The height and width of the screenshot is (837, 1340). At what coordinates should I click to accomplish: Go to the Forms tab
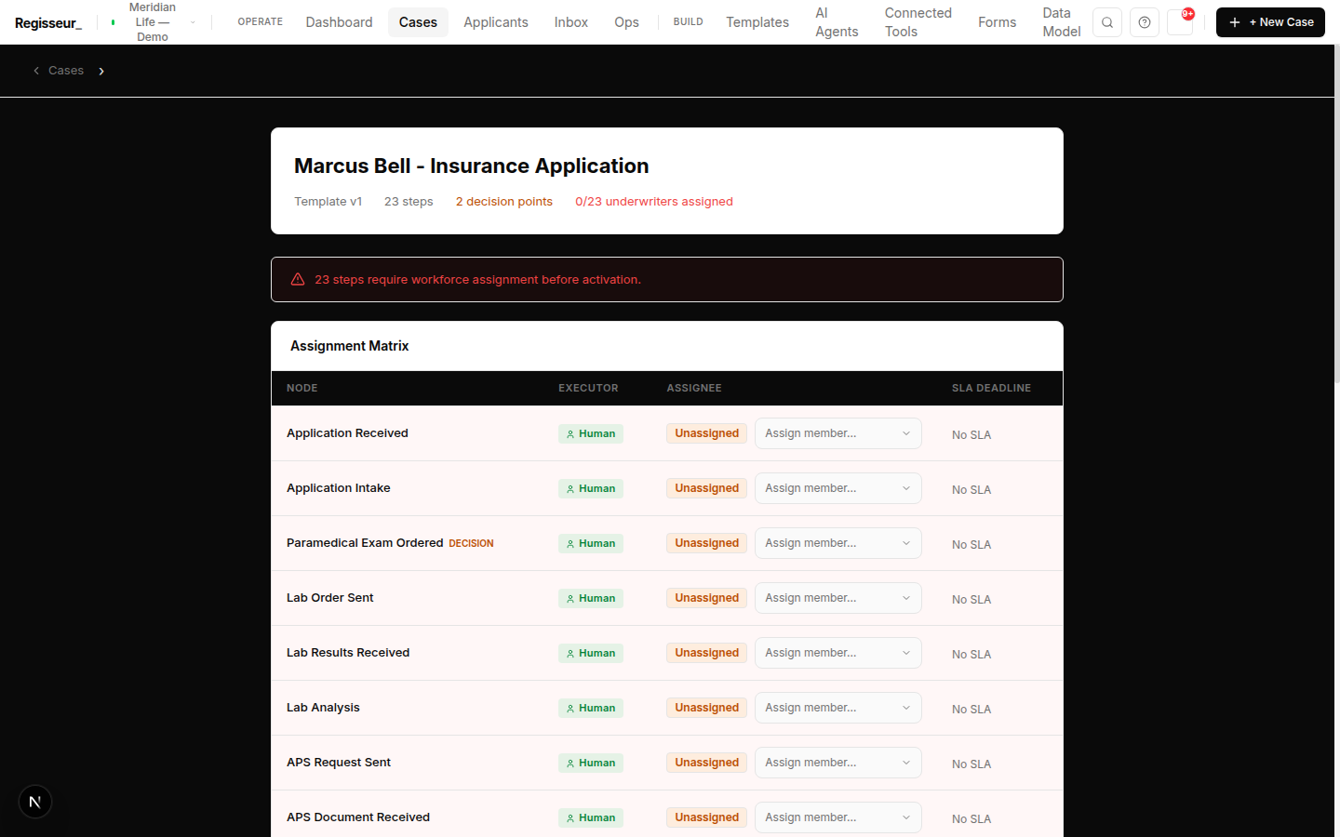(x=997, y=22)
